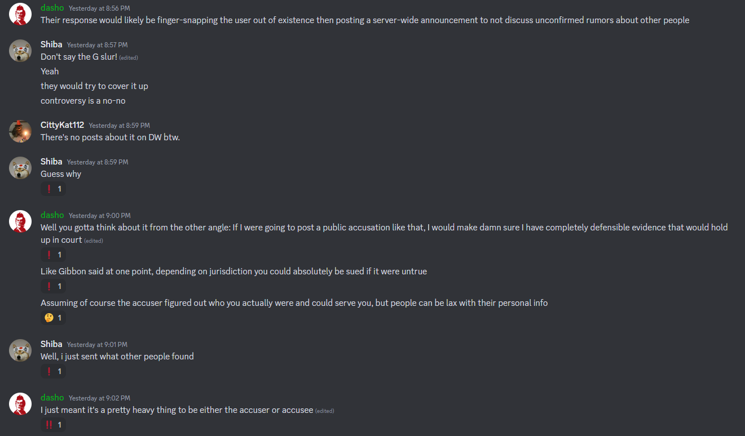The height and width of the screenshot is (436, 745).
Task: Select Shiba's avatar on the 9:01 PM message
Action: click(x=20, y=350)
